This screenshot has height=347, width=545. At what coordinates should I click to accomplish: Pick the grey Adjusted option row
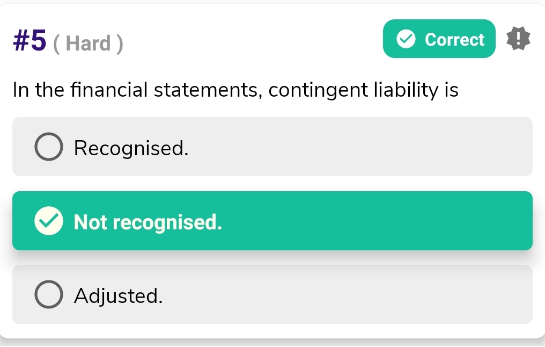pyautogui.click(x=272, y=294)
